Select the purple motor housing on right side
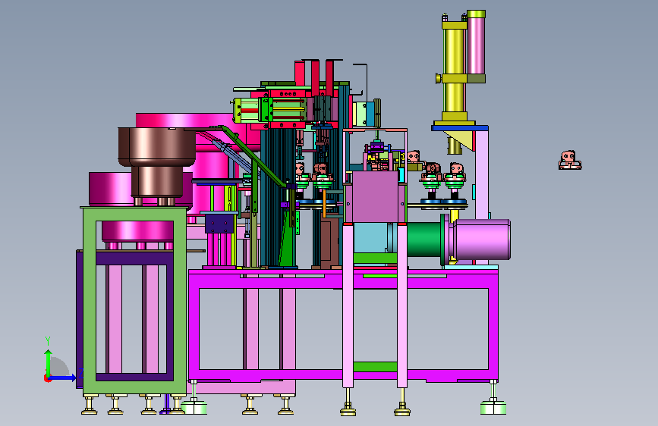 482,240
